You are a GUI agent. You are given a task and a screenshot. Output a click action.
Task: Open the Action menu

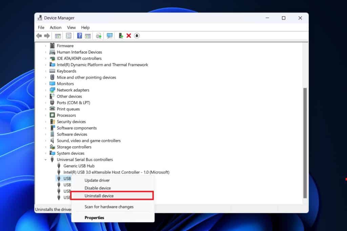(x=55, y=27)
